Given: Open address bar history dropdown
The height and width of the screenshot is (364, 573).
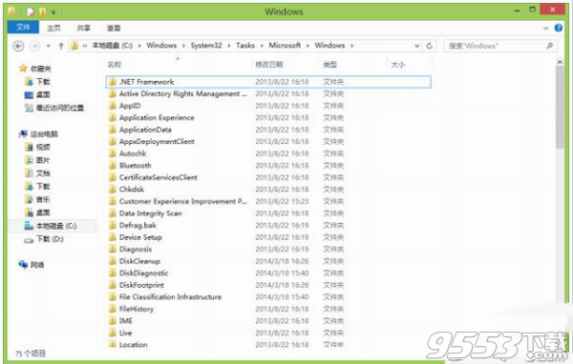Looking at the screenshot, I should click(417, 46).
